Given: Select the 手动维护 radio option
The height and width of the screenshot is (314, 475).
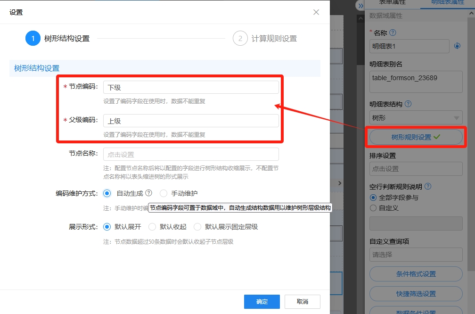Looking at the screenshot, I should (x=164, y=193).
